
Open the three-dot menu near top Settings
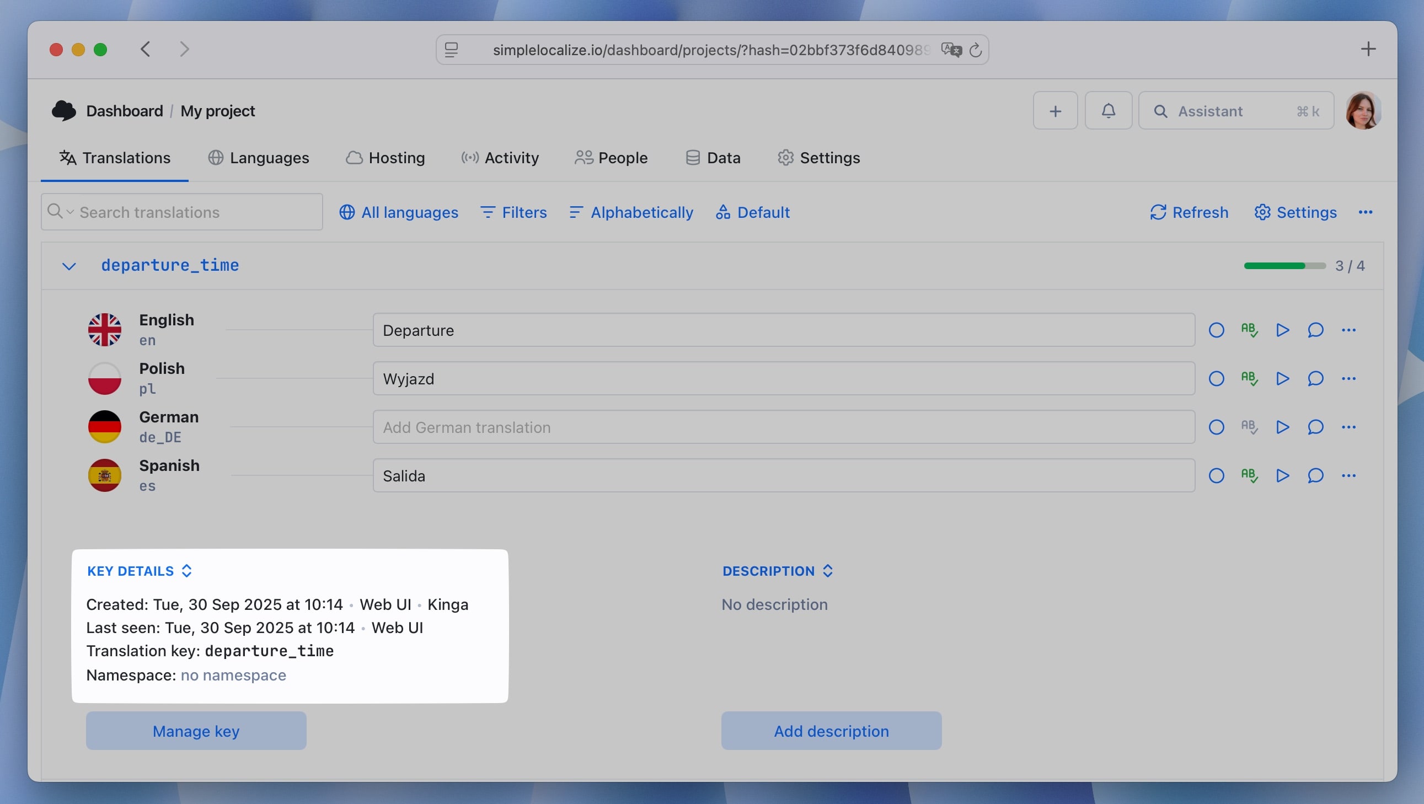coord(1366,212)
